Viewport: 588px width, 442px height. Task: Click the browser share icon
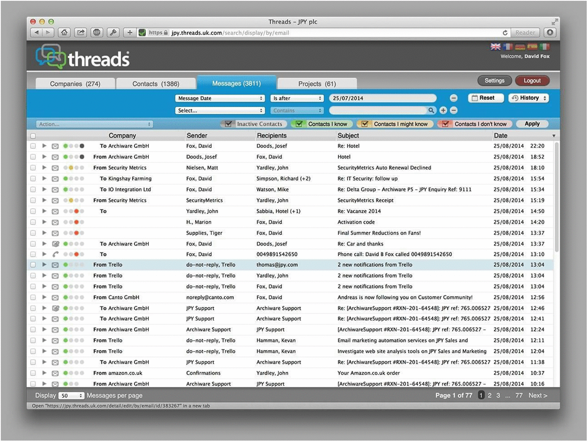(x=81, y=33)
